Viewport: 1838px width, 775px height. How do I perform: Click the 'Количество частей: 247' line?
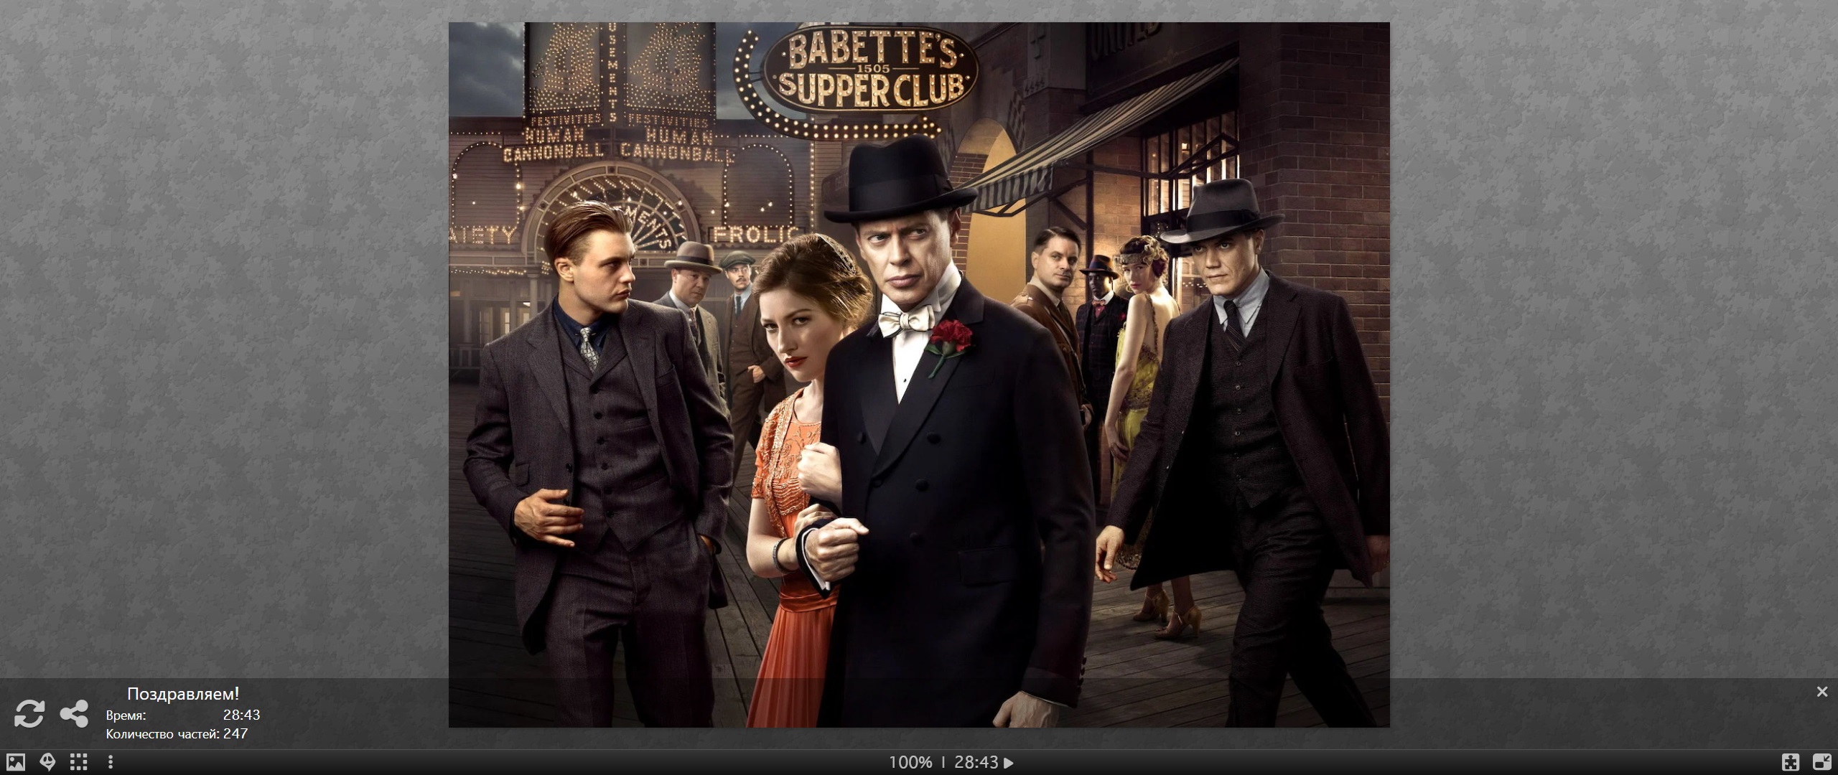click(x=177, y=734)
